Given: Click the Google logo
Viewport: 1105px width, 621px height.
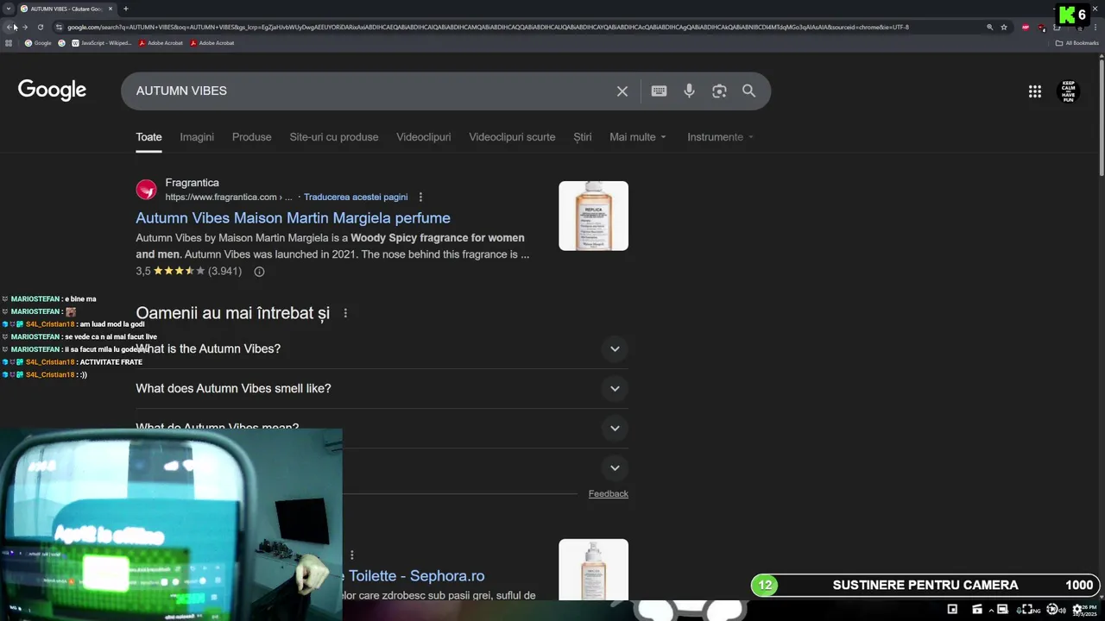Looking at the screenshot, I should tap(52, 90).
